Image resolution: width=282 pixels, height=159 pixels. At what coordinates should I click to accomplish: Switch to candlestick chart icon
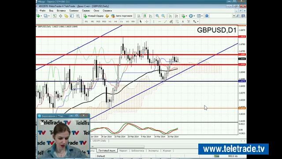tap(145, 16)
